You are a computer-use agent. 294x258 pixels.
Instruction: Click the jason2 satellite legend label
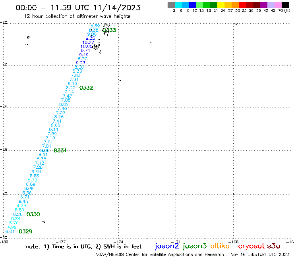point(167,246)
